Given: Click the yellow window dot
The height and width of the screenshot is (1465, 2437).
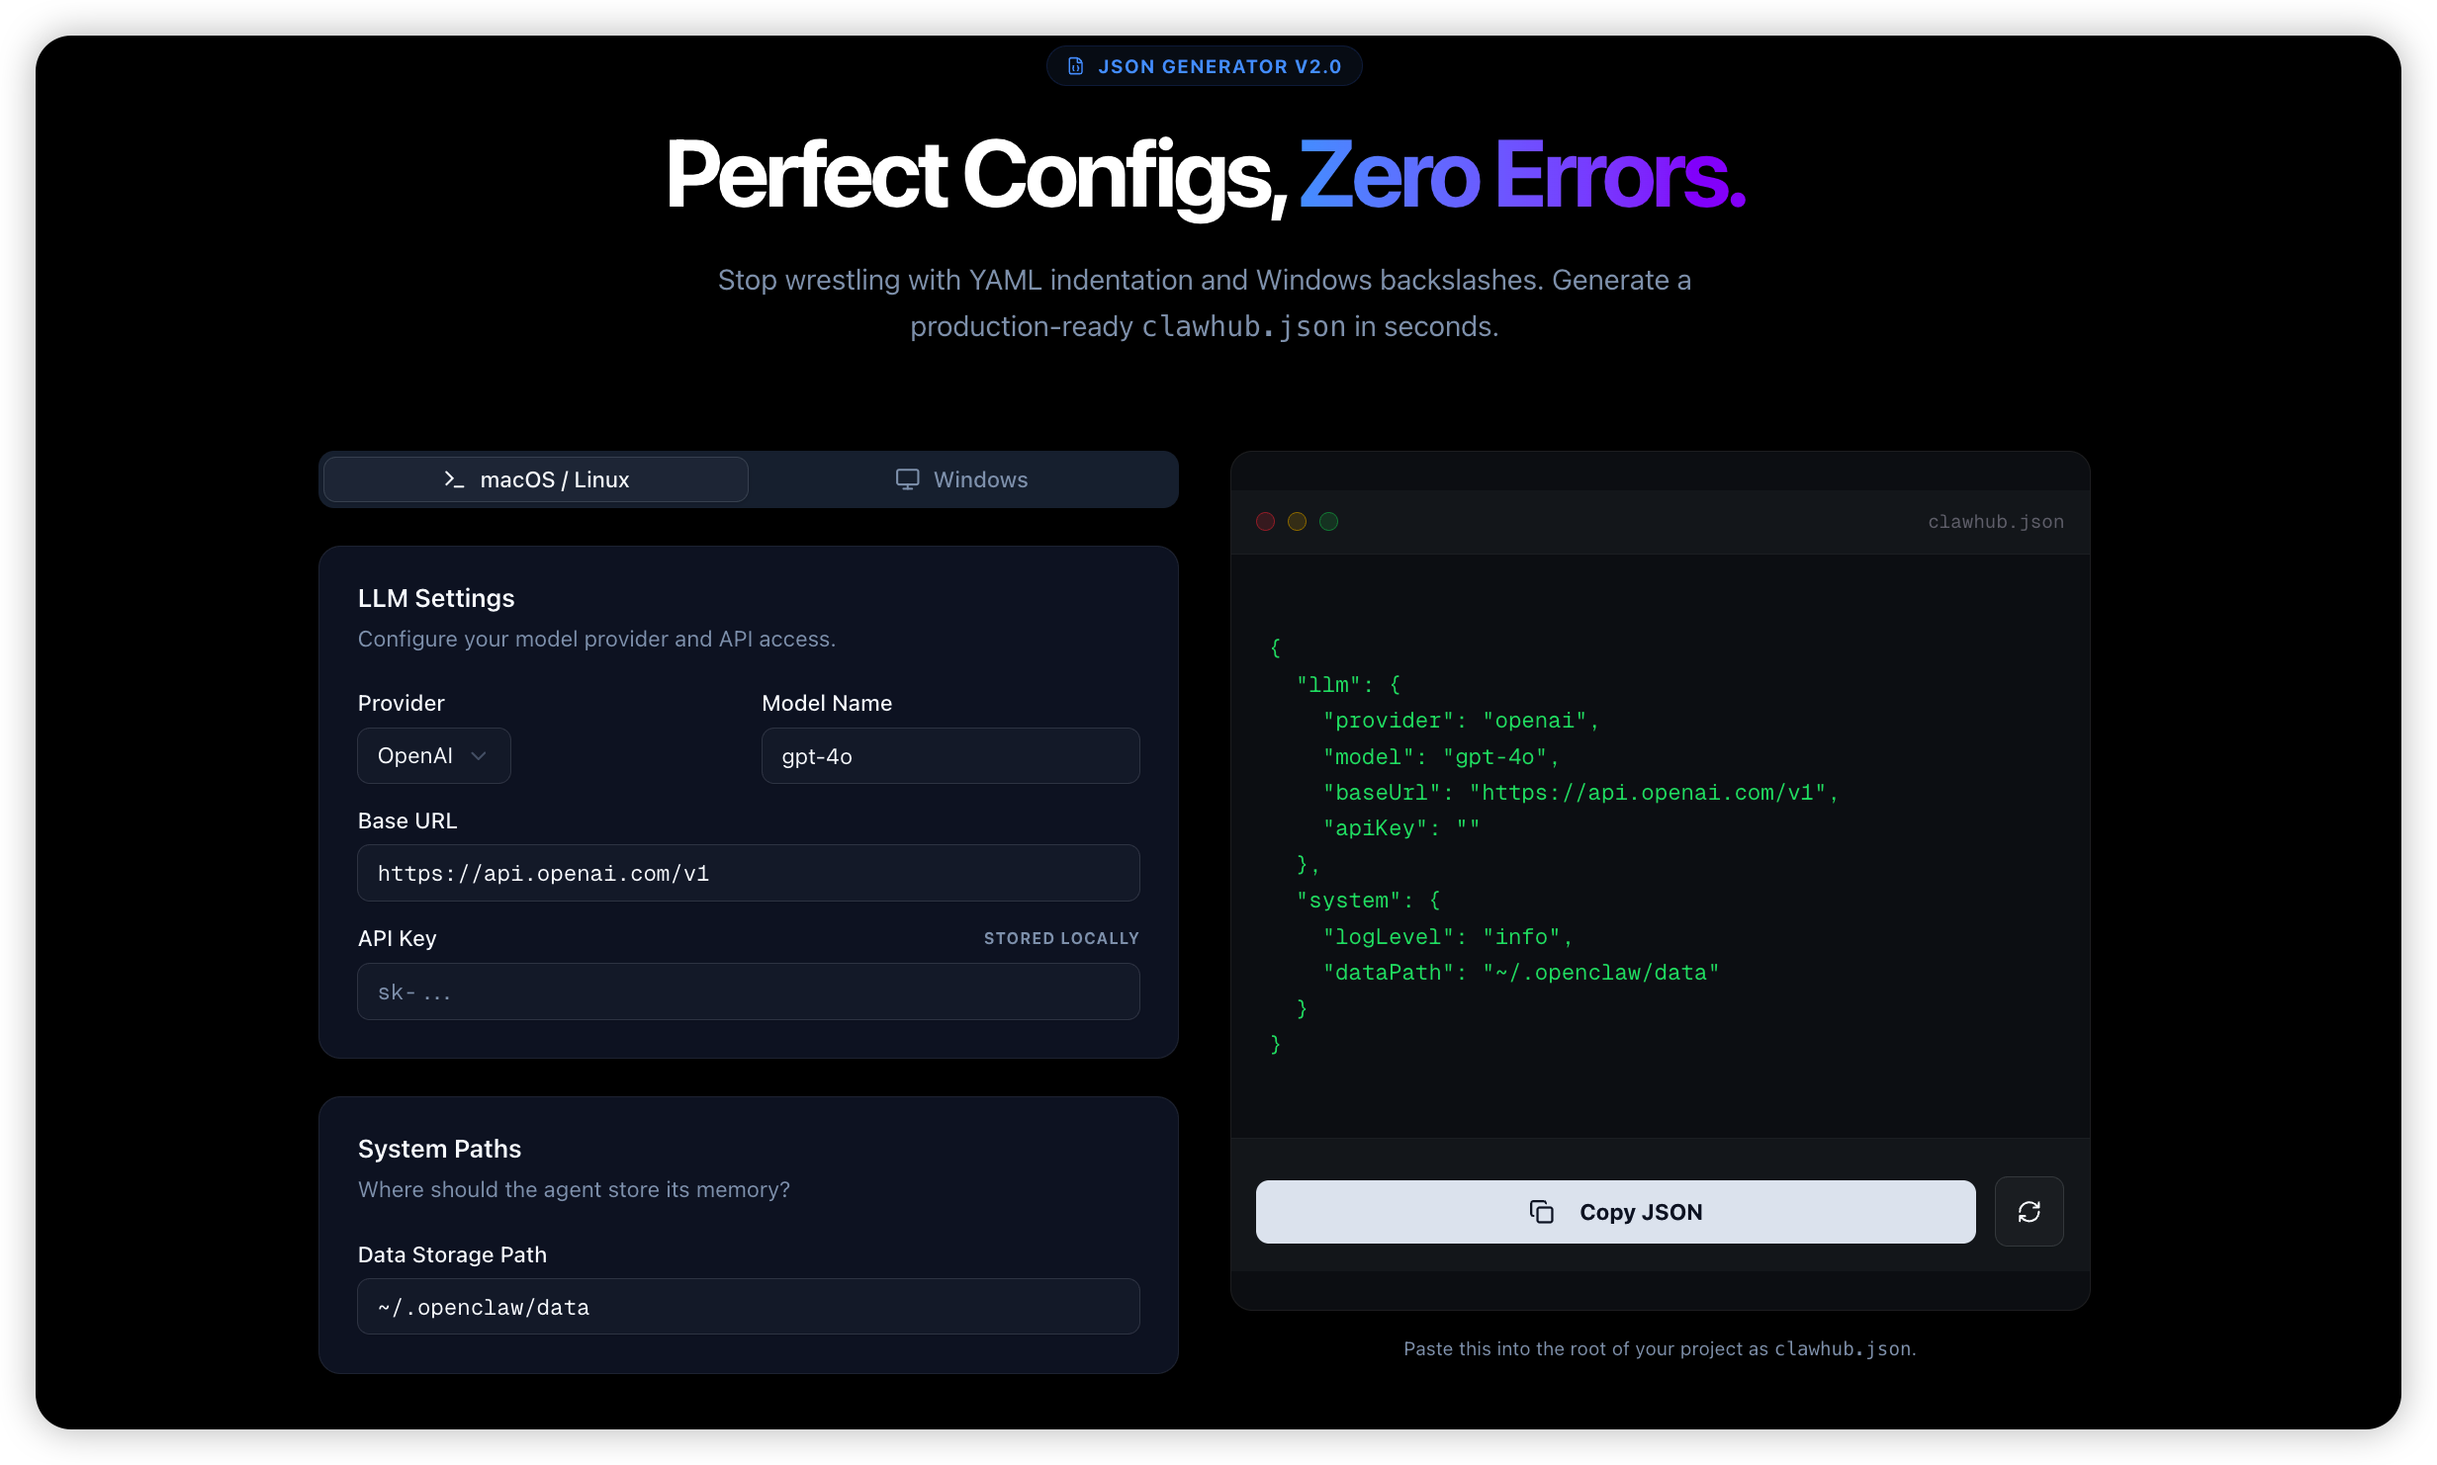Looking at the screenshot, I should 1297,521.
